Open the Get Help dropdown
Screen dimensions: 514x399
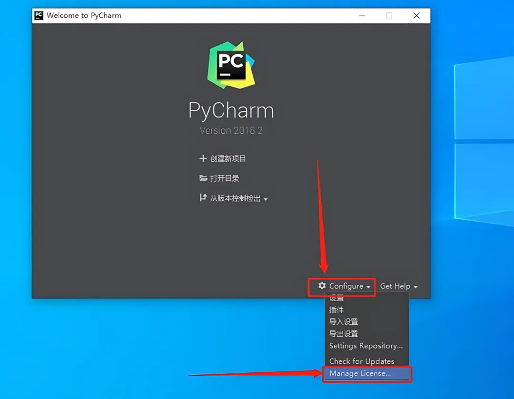point(399,286)
